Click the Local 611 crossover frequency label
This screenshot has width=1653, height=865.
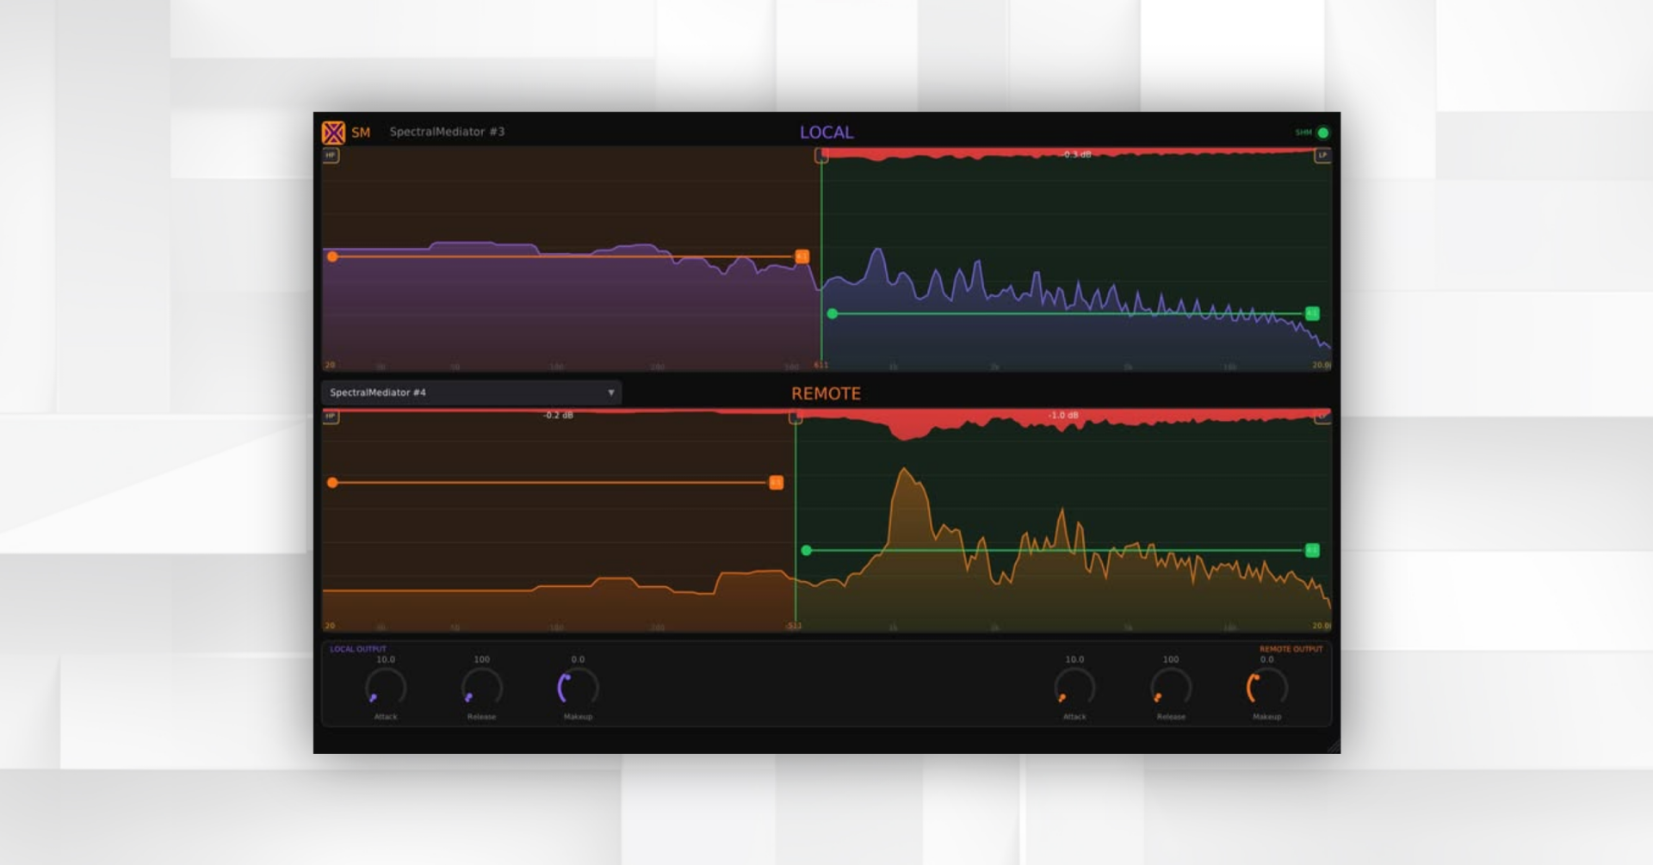(x=820, y=365)
